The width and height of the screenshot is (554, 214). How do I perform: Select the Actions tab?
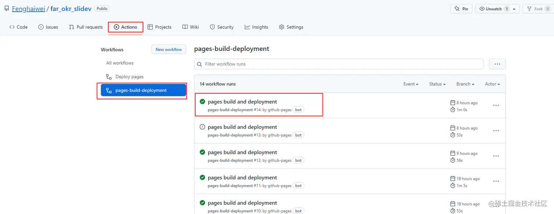(x=125, y=27)
